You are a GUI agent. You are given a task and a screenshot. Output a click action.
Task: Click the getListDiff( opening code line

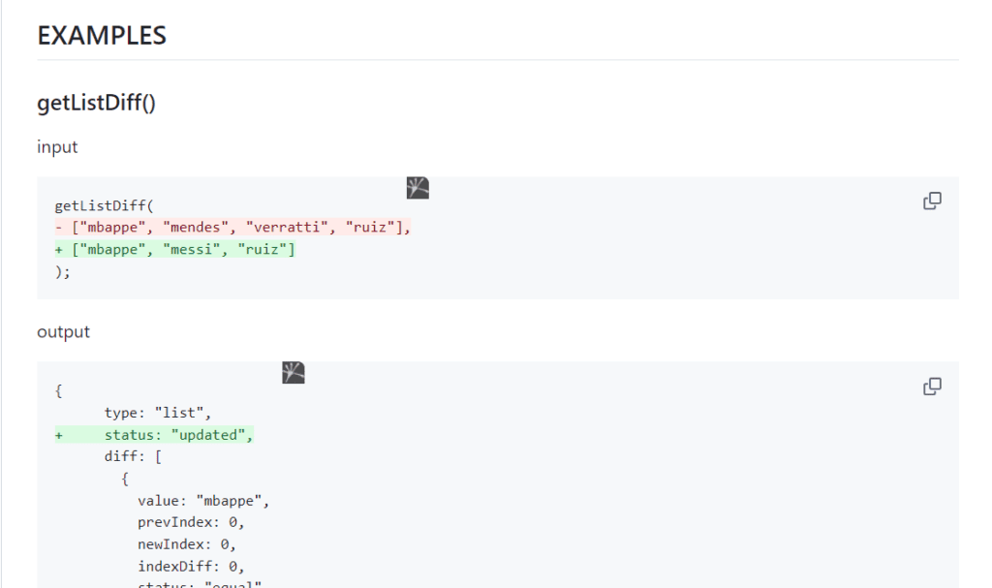[104, 205]
